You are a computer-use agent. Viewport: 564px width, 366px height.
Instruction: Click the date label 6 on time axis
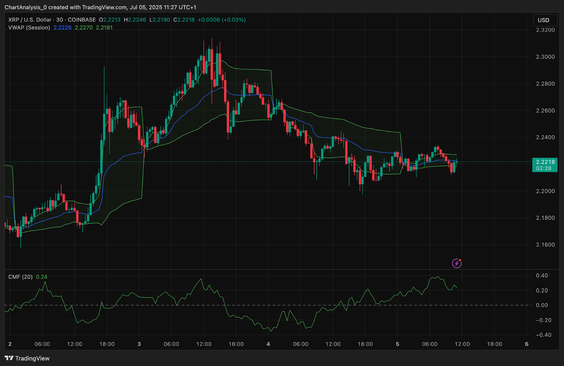(527, 344)
